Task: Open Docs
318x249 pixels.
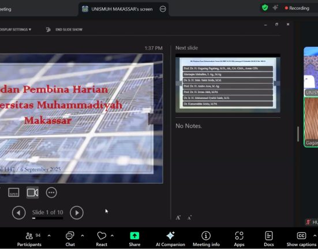Action: point(269,239)
